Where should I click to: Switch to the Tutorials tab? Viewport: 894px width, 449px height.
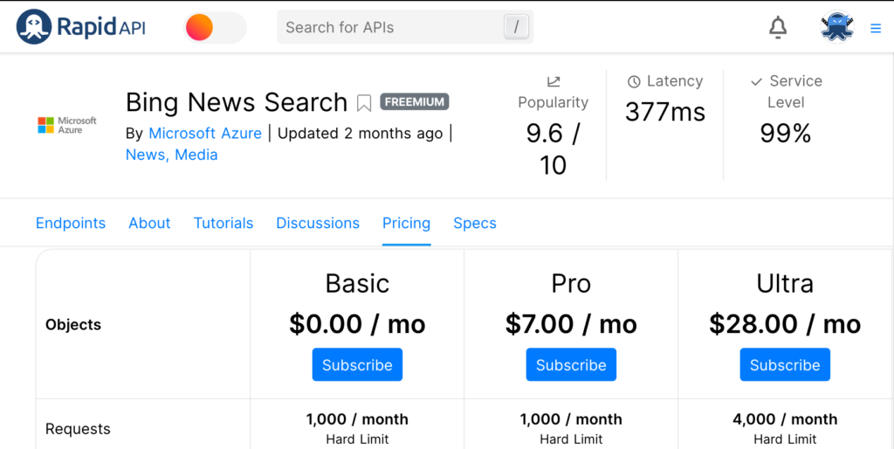pyautogui.click(x=223, y=223)
